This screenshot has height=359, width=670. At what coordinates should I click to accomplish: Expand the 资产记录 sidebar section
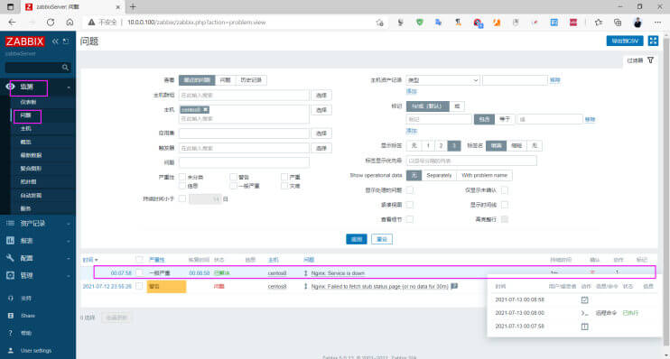pos(38,224)
